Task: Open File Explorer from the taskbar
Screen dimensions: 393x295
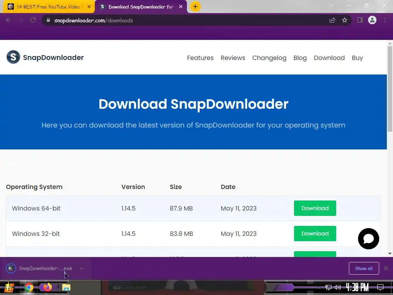Action: tap(66, 287)
